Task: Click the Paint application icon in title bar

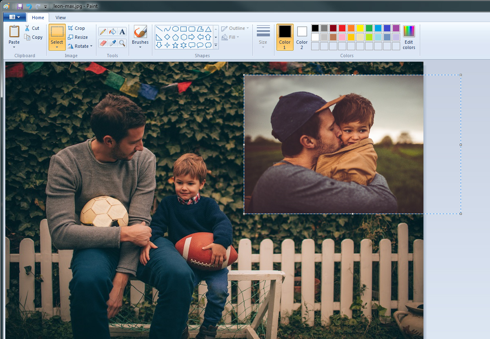Action: click(x=6, y=6)
